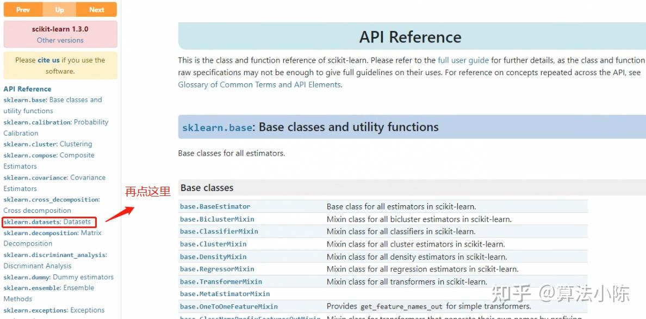Image resolution: width=646 pixels, height=319 pixels.
Task: Open base.OneToOneFeatureMixin class reference
Action: 228,306
